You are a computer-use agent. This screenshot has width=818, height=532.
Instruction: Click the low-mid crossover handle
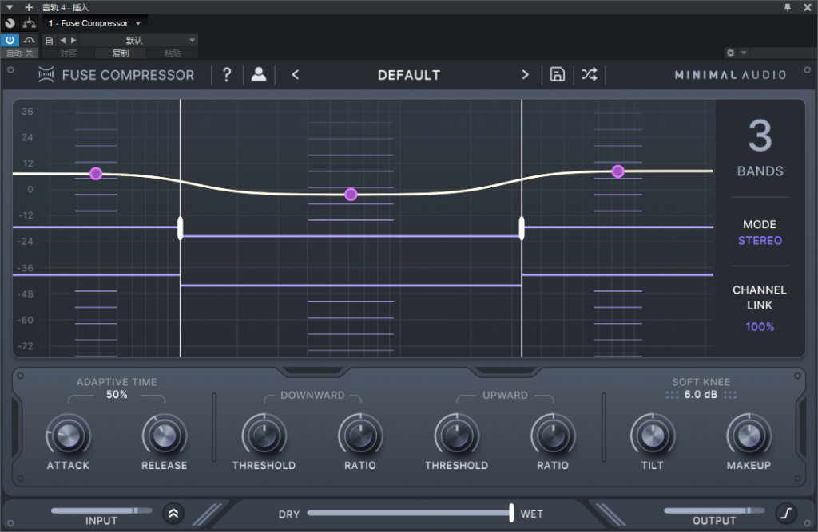click(181, 228)
